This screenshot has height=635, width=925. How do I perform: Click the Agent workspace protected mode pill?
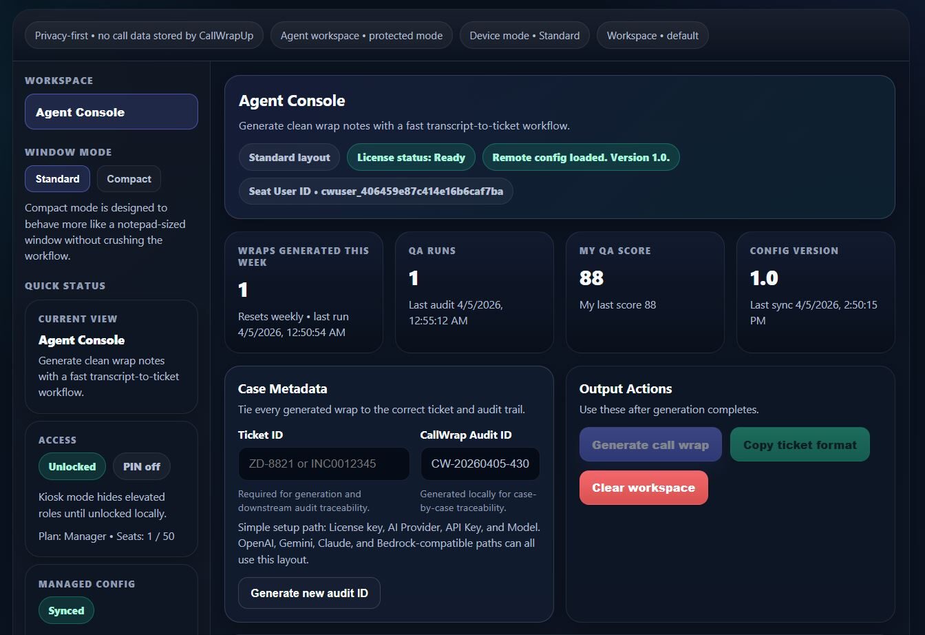(x=361, y=35)
